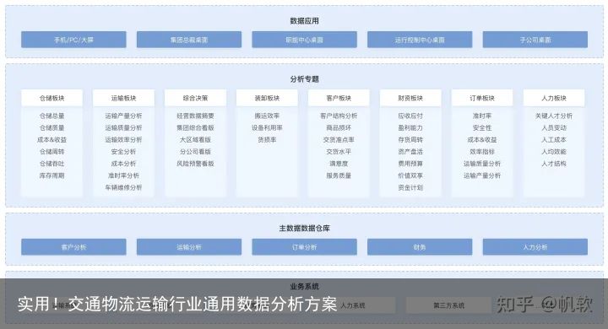Select the 综合决策 column header
Image resolution: width=608 pixels, height=329 pixels.
pos(195,98)
